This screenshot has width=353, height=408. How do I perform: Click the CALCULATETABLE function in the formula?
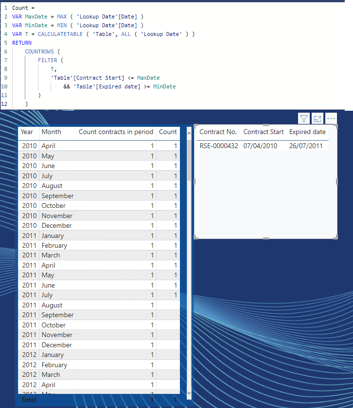(x=60, y=34)
